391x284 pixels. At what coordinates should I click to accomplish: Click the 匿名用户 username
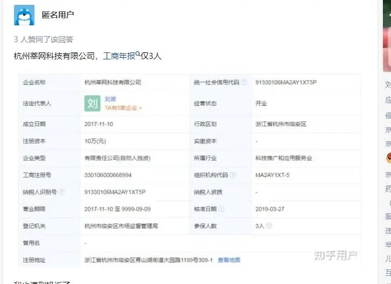pos(58,15)
